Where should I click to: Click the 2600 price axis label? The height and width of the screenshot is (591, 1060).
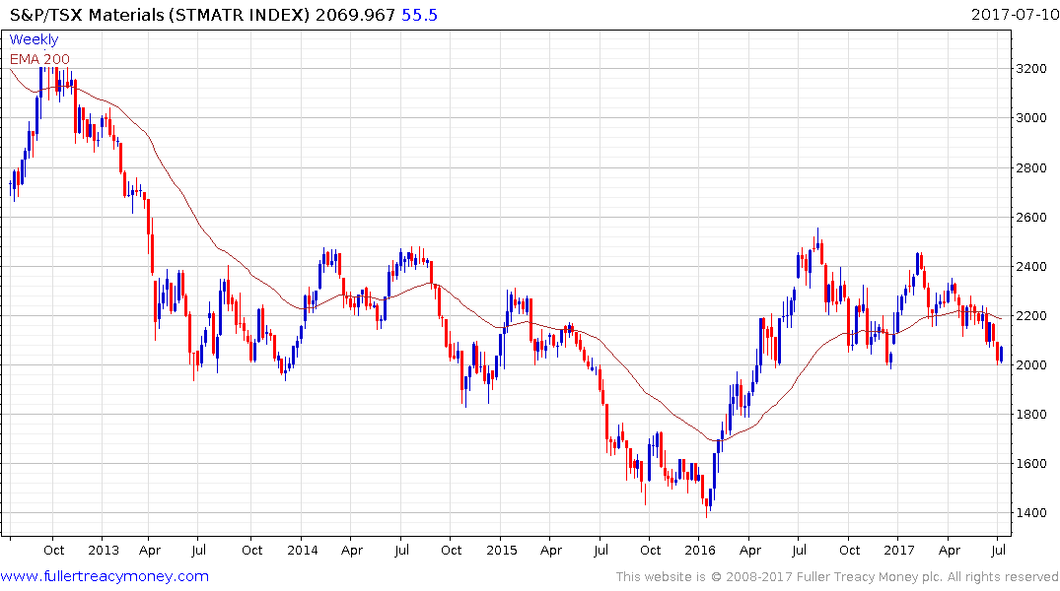(1031, 217)
